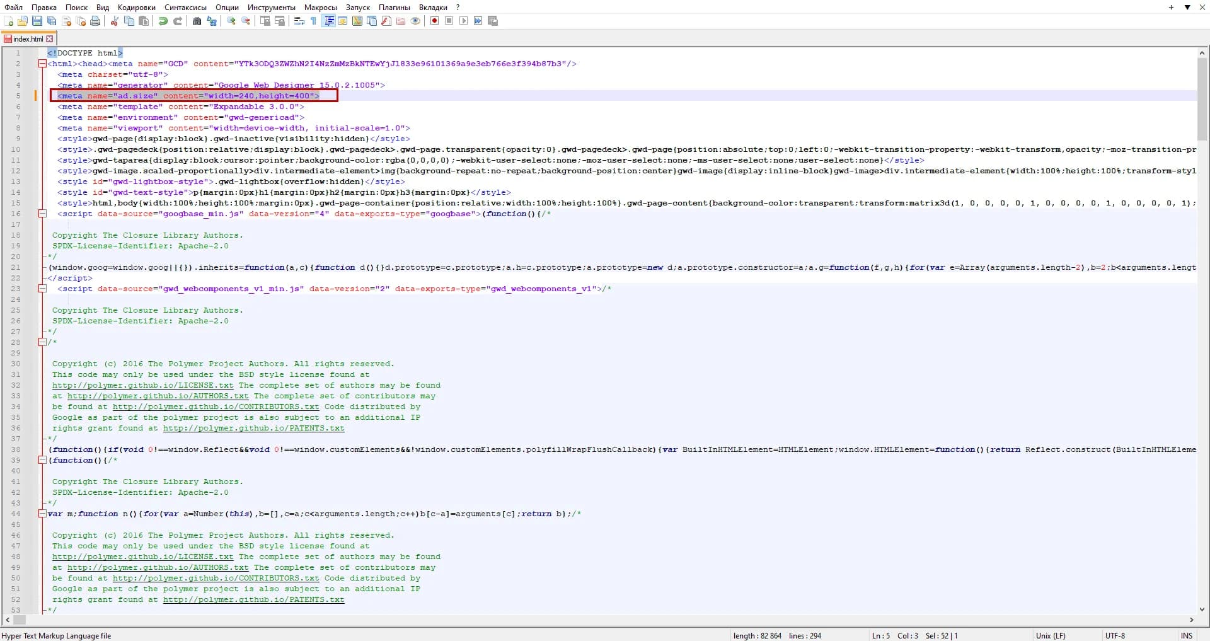Screen dimensions: 1210x641
Task: Open the Document List panel icon
Action: coord(372,21)
